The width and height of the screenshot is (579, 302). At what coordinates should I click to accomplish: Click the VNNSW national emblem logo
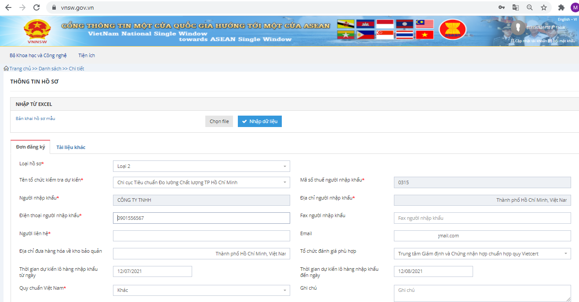[37, 31]
